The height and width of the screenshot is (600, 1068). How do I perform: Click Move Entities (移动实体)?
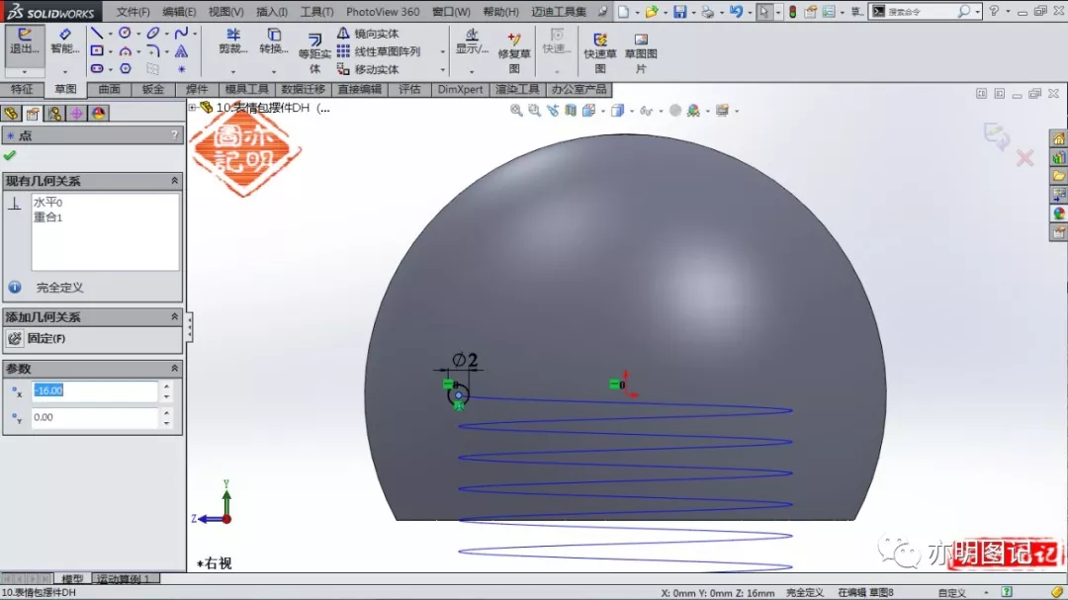pyautogui.click(x=369, y=69)
